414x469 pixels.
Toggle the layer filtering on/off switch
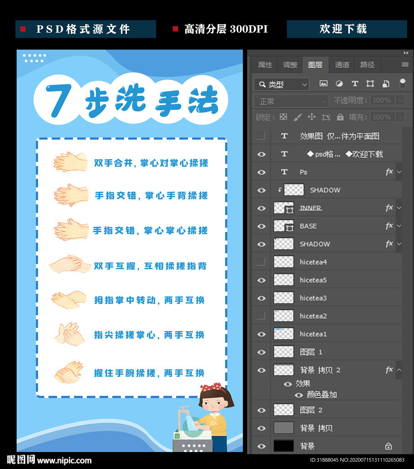(x=403, y=83)
